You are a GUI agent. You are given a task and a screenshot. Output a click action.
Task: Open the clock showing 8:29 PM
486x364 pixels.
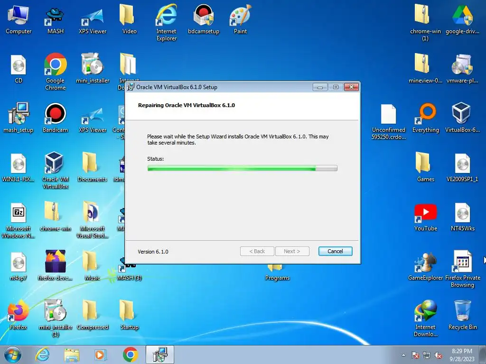click(462, 355)
